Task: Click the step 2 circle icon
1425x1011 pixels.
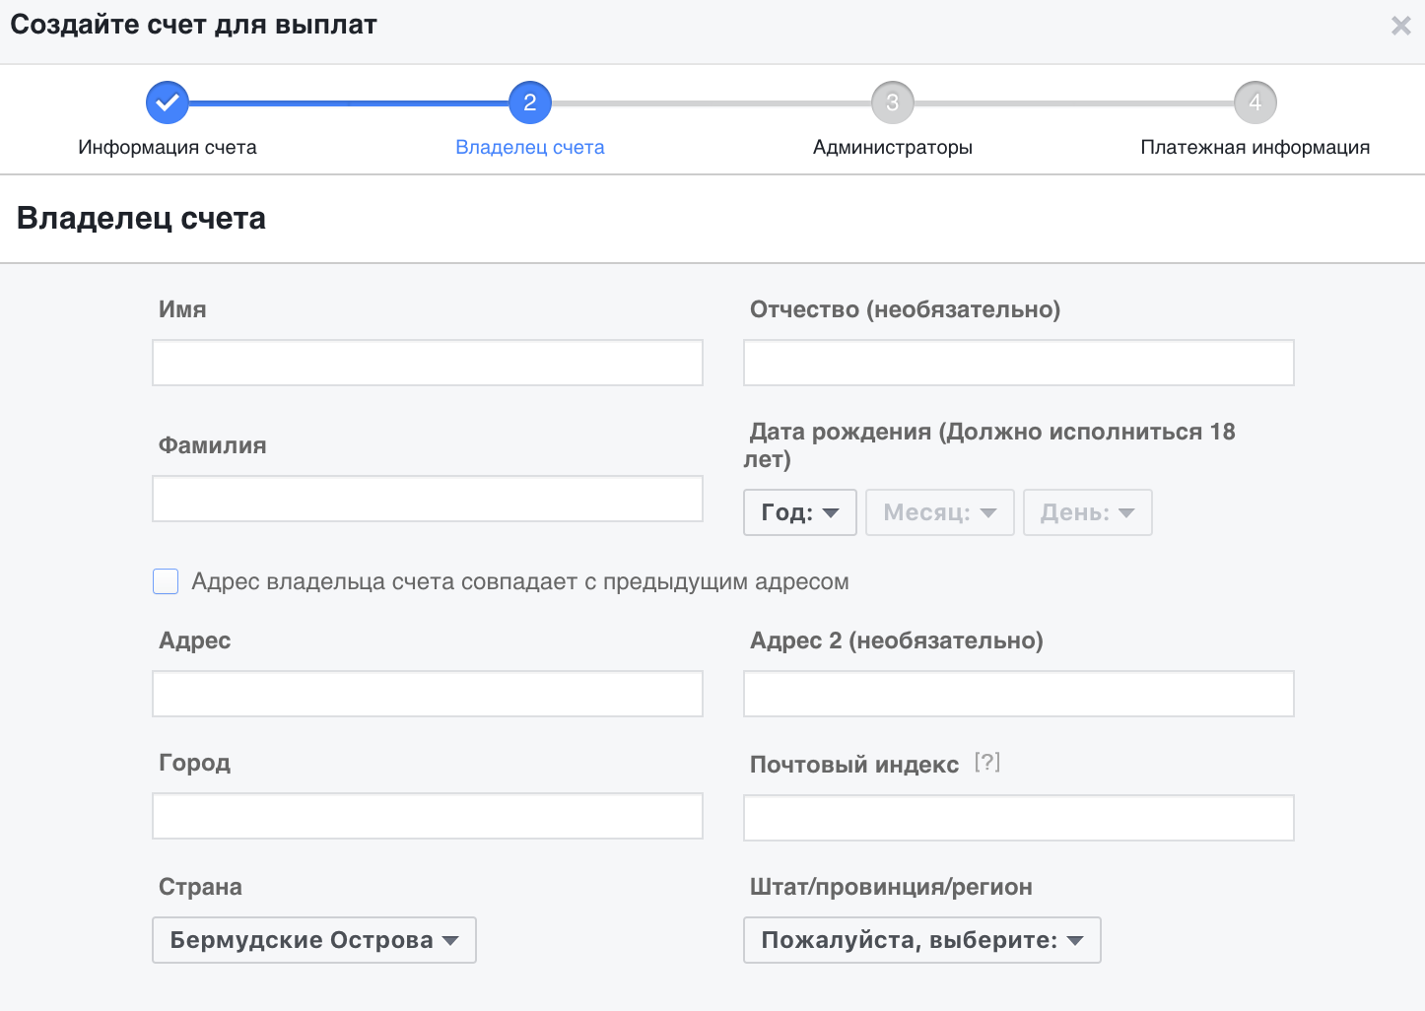Action: [x=530, y=102]
